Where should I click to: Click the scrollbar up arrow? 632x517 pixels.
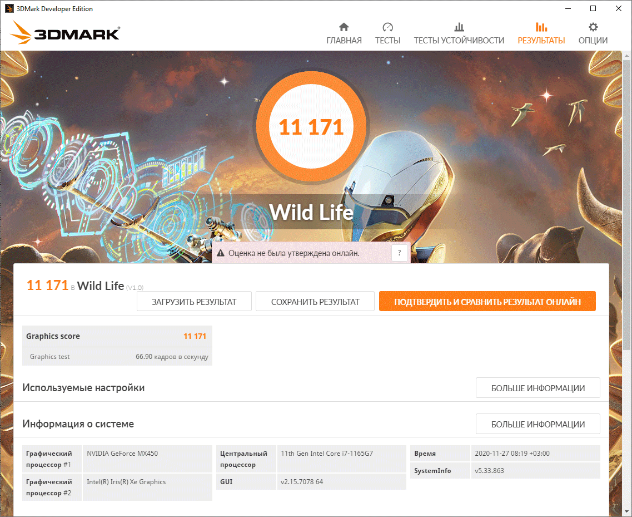[627, 55]
